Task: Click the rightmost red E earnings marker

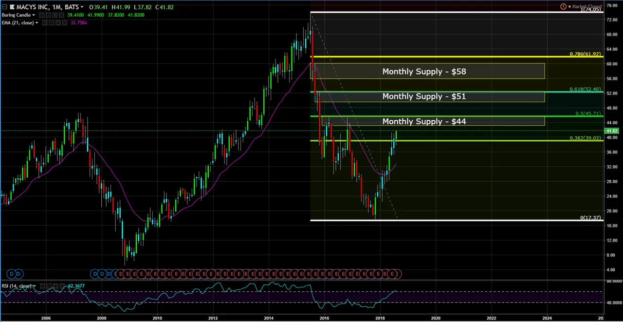Action: coord(399,274)
